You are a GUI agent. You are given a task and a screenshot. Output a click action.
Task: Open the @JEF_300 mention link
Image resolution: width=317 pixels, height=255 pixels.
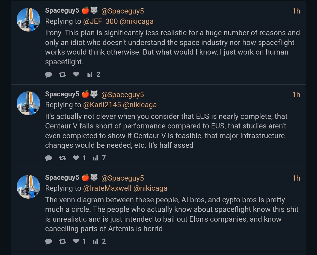click(x=100, y=22)
